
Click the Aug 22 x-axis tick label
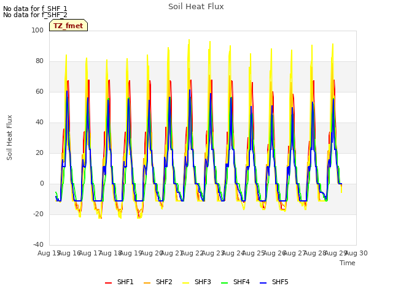point(192,253)
